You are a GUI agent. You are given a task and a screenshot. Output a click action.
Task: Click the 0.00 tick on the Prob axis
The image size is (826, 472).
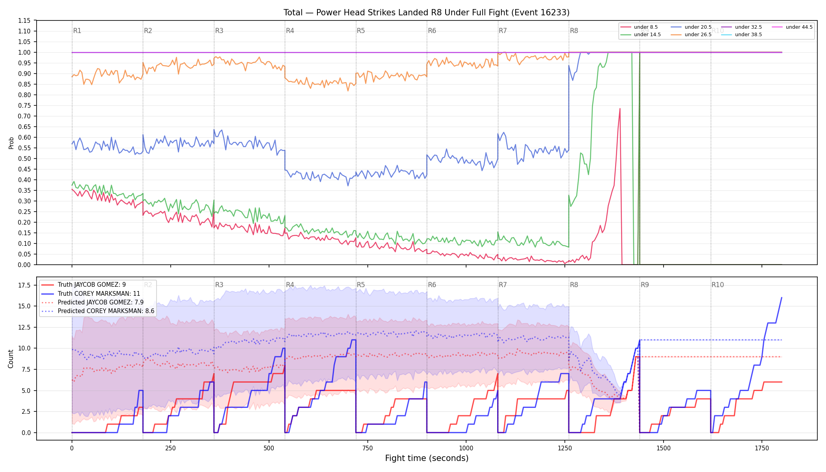[x=24, y=265]
